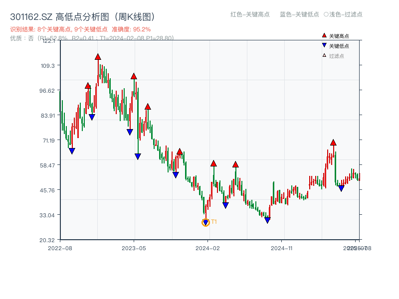Select the blue low-point marker near 2024-11

pyautogui.click(x=267, y=219)
